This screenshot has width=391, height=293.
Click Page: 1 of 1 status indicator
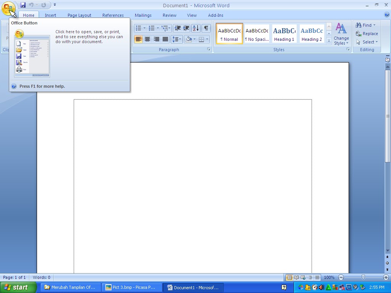coord(14,277)
